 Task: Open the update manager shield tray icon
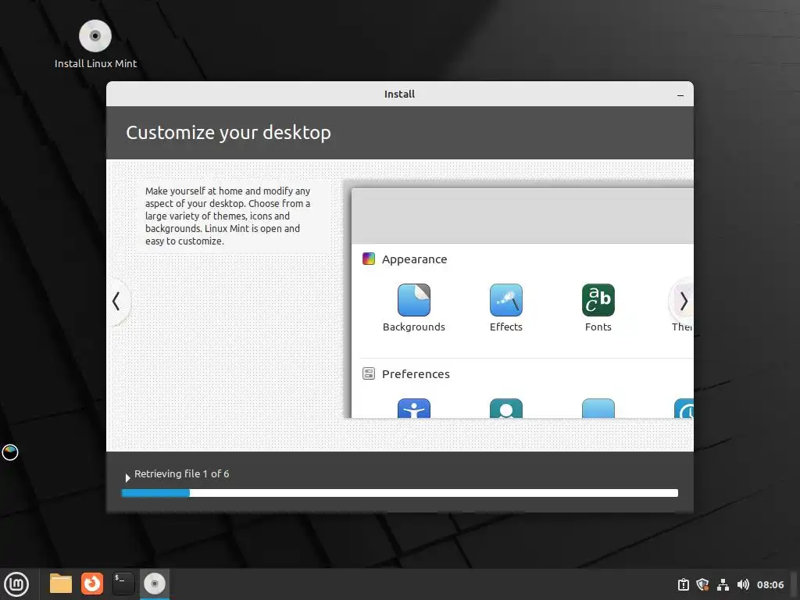[702, 584]
